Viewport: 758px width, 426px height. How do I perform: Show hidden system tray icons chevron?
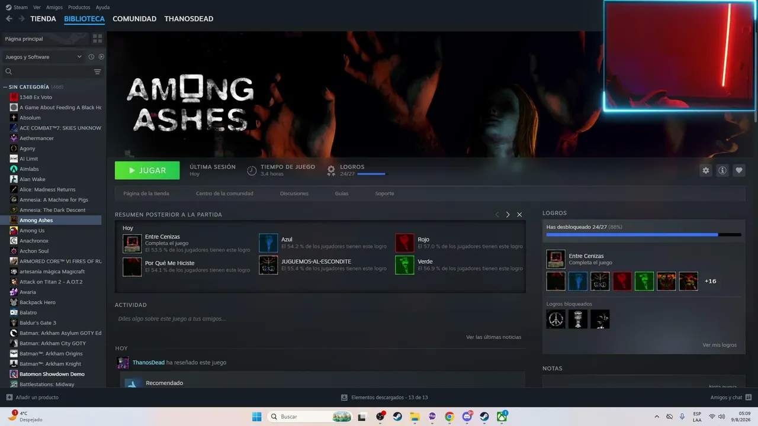[656, 417]
